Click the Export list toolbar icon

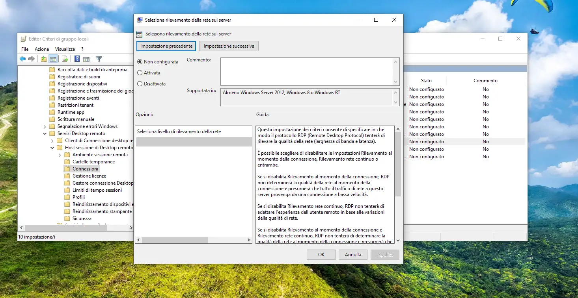65,59
